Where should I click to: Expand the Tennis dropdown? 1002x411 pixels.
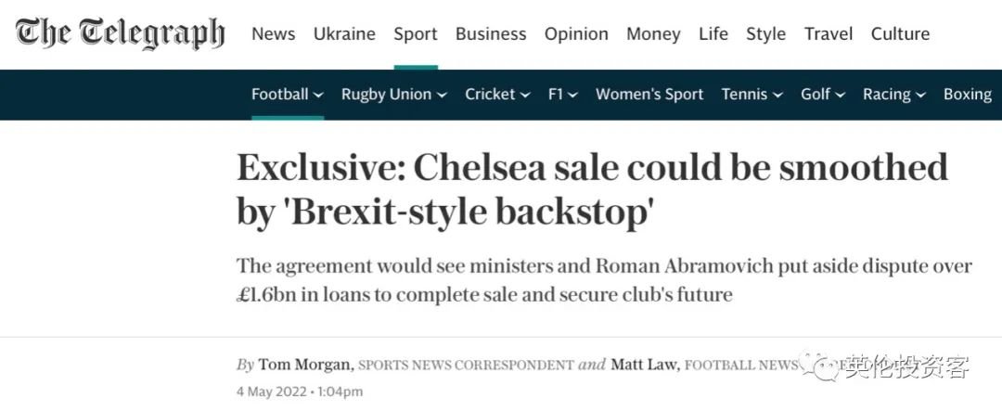[x=752, y=95]
